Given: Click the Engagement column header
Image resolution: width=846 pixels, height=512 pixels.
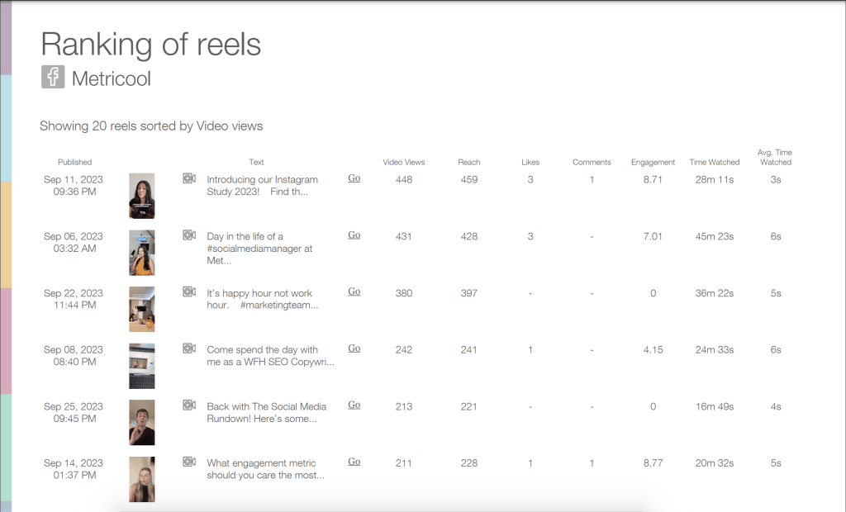Looking at the screenshot, I should click(653, 163).
